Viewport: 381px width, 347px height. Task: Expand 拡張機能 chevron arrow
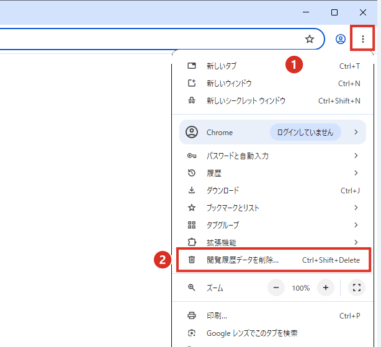356,242
